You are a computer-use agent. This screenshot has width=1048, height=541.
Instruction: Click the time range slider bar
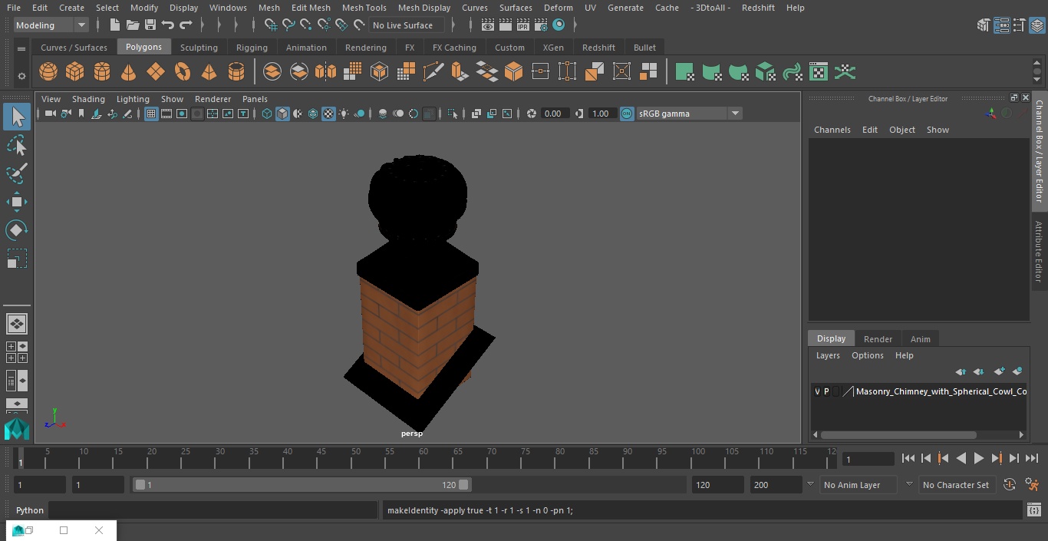pyautogui.click(x=302, y=485)
